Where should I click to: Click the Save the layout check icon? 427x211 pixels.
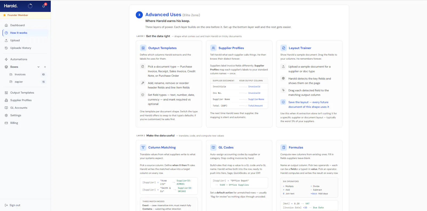(x=283, y=102)
